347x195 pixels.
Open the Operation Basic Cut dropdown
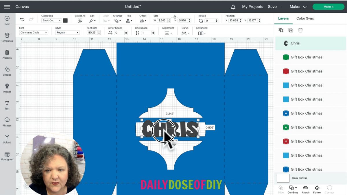click(x=51, y=21)
